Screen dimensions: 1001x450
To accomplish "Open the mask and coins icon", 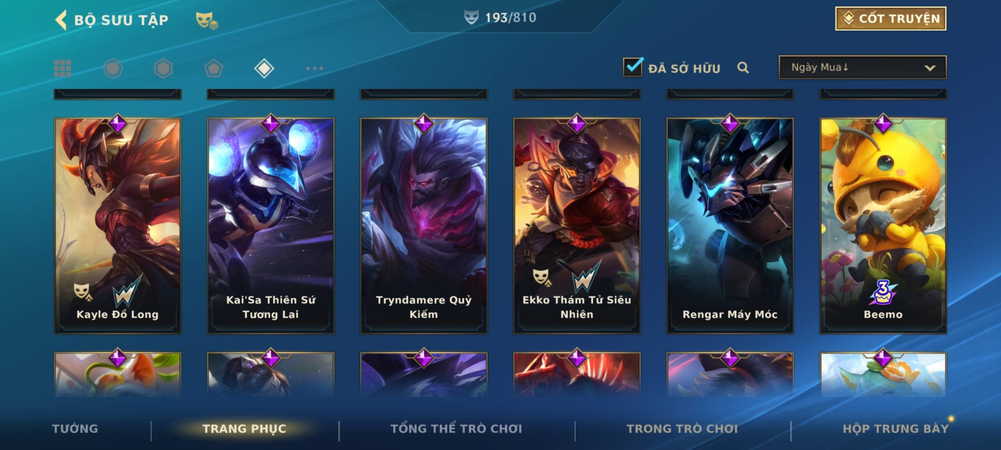I will click(207, 20).
